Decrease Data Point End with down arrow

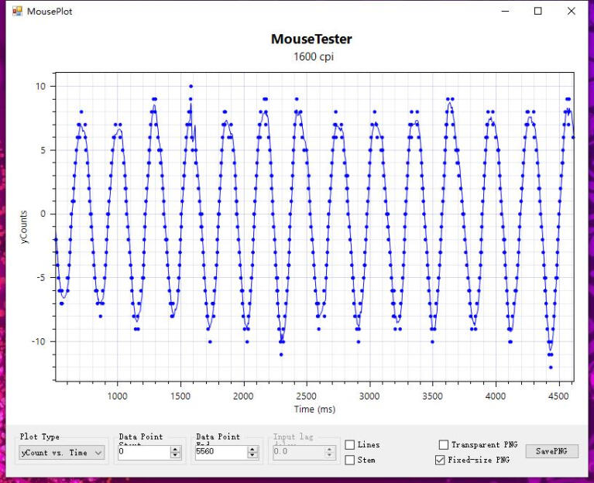pos(252,455)
